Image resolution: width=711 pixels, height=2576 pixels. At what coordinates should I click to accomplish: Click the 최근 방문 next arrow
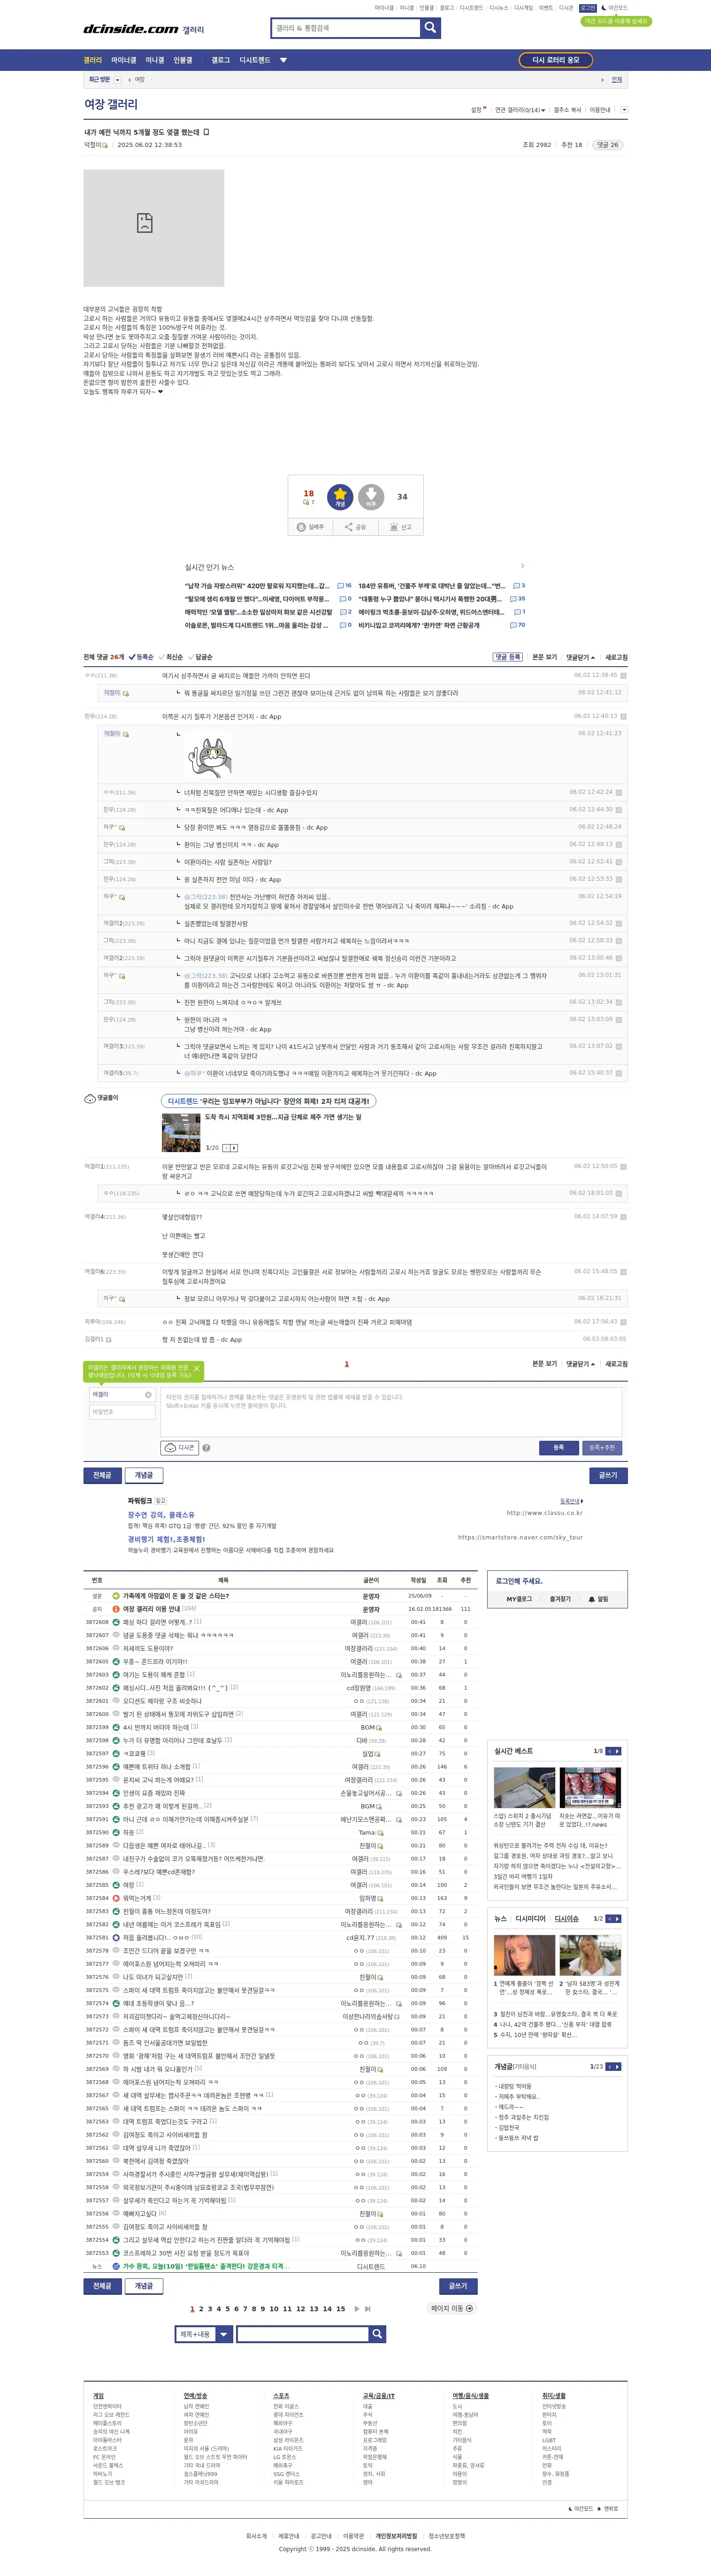(602, 79)
